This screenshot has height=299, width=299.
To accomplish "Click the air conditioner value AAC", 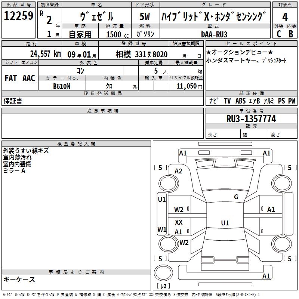I will coord(29,78).
